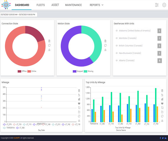Toggle Online legend swatch
The image size is (168, 141).
coord(29,71)
